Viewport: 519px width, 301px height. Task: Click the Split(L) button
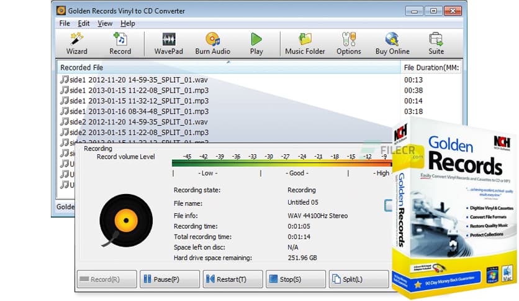[359, 279]
